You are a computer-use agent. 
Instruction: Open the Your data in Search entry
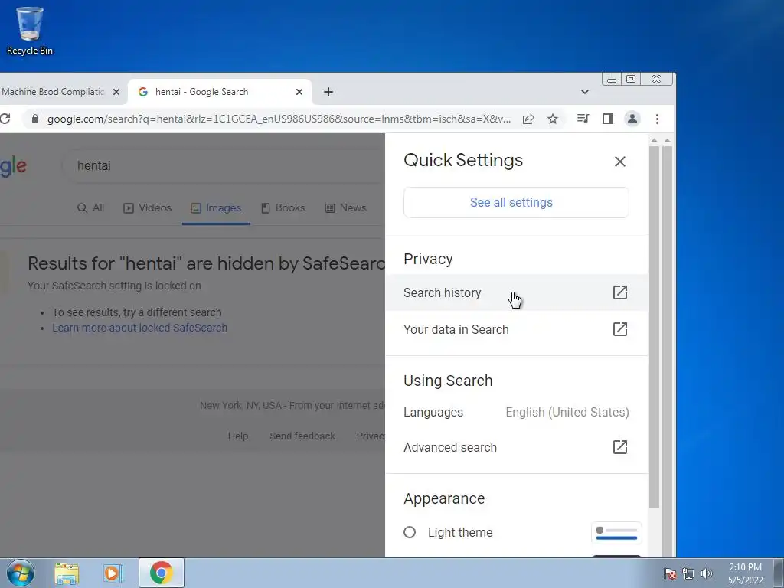pyautogui.click(x=517, y=329)
